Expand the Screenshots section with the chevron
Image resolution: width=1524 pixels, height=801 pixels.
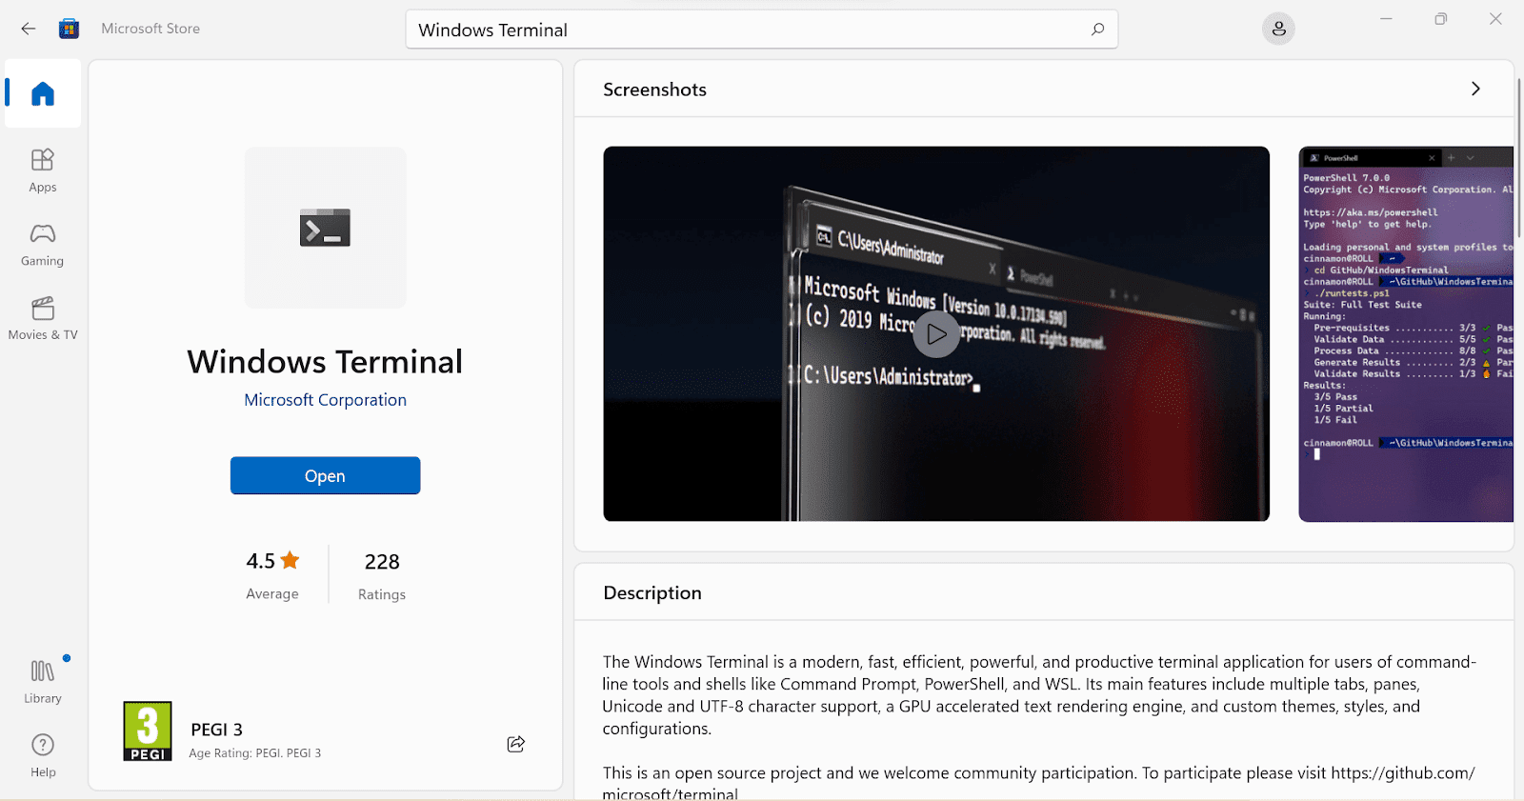(x=1475, y=89)
